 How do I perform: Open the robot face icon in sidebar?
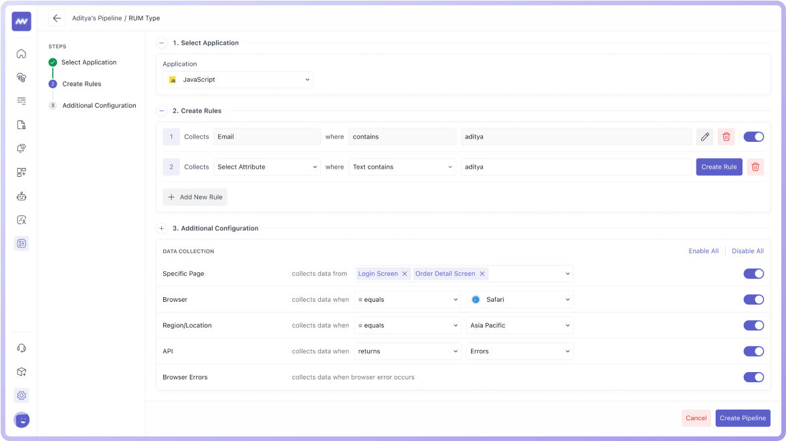21,196
